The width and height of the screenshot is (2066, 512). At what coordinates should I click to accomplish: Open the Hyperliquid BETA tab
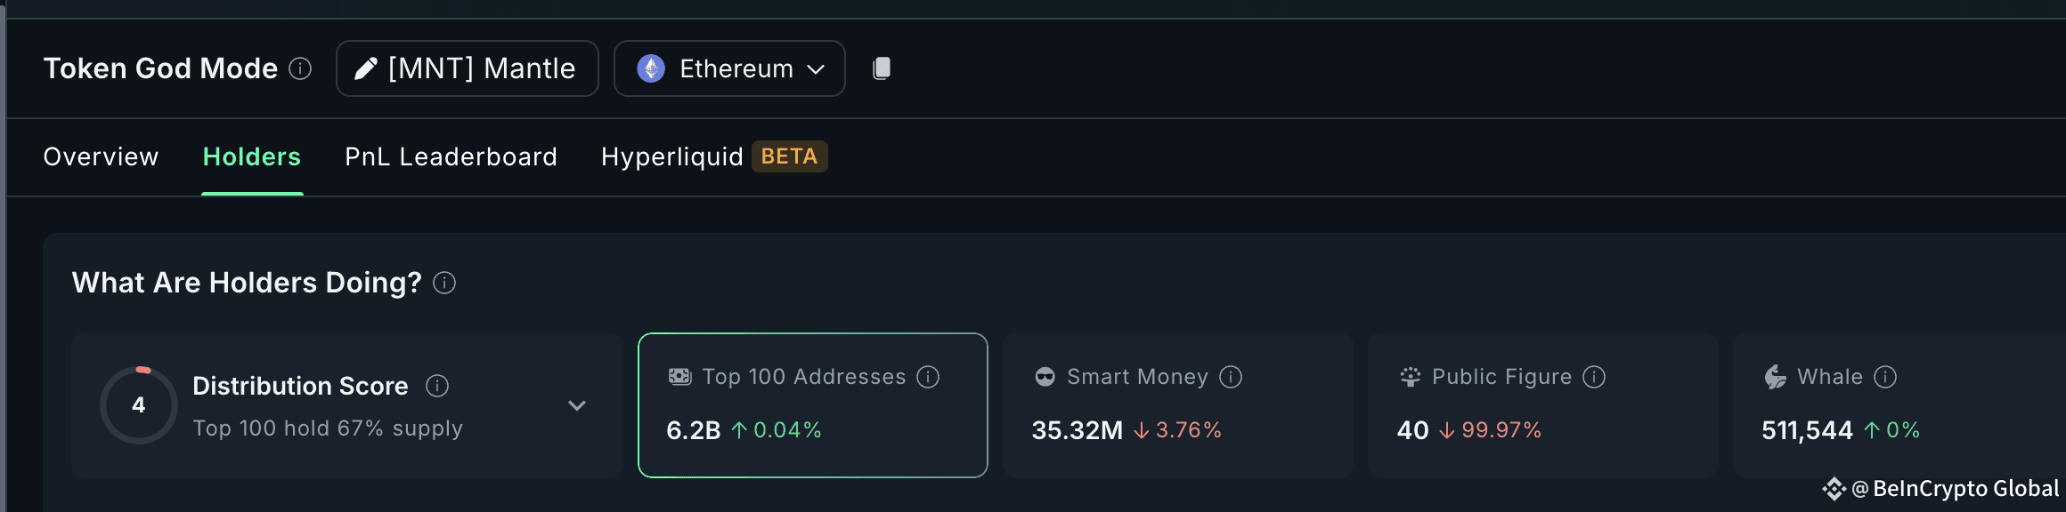coord(714,156)
